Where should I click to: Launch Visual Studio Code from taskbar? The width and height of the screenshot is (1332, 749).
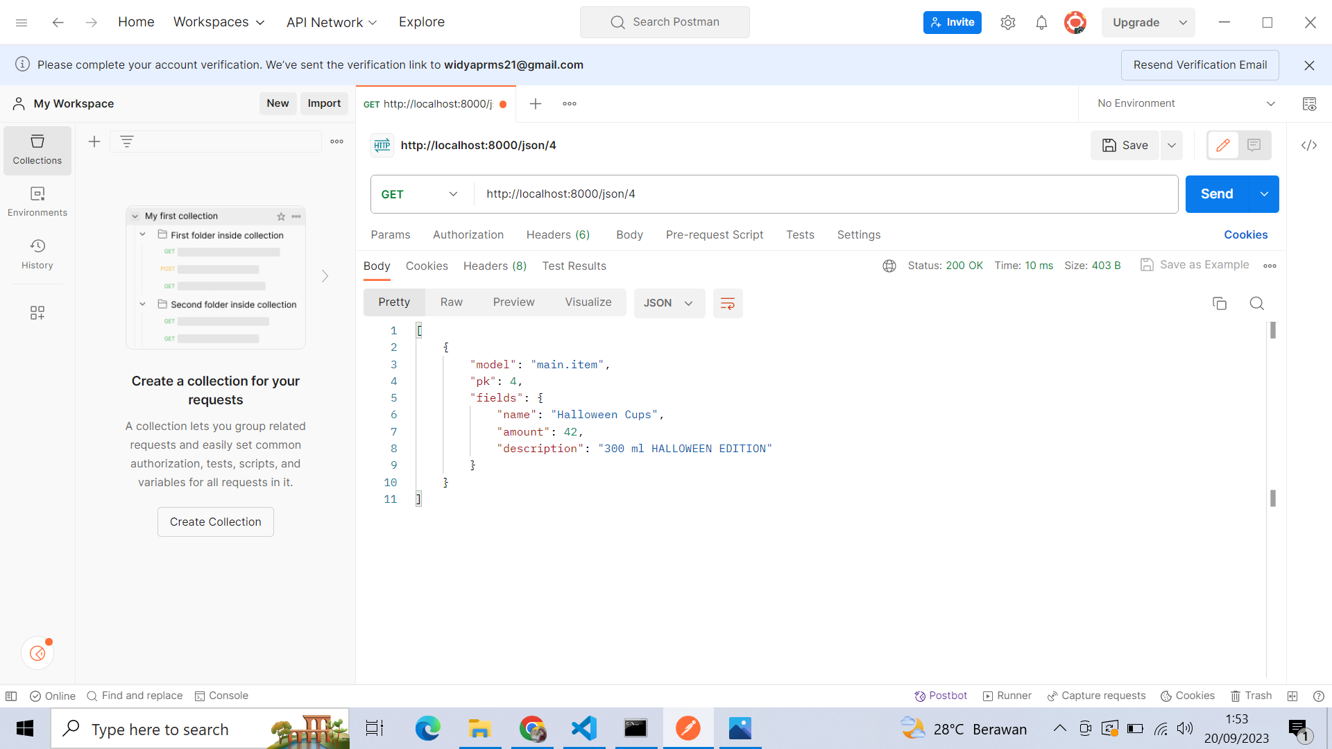click(x=583, y=729)
